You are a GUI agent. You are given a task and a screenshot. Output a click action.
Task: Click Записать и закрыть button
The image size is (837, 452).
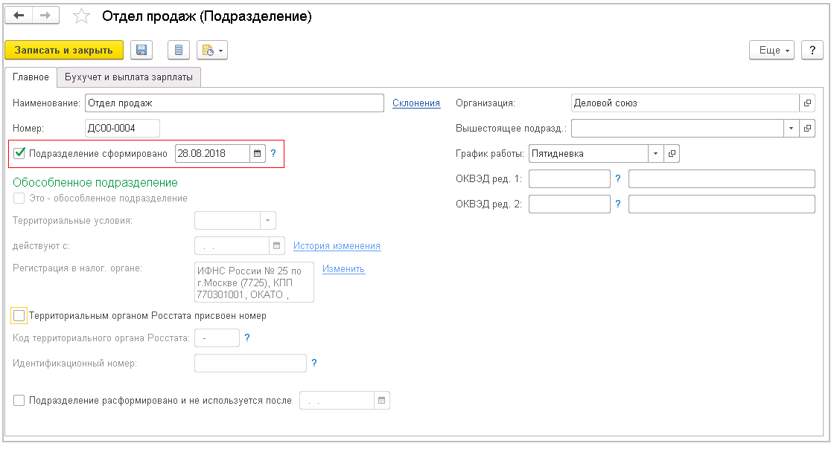[x=63, y=50]
